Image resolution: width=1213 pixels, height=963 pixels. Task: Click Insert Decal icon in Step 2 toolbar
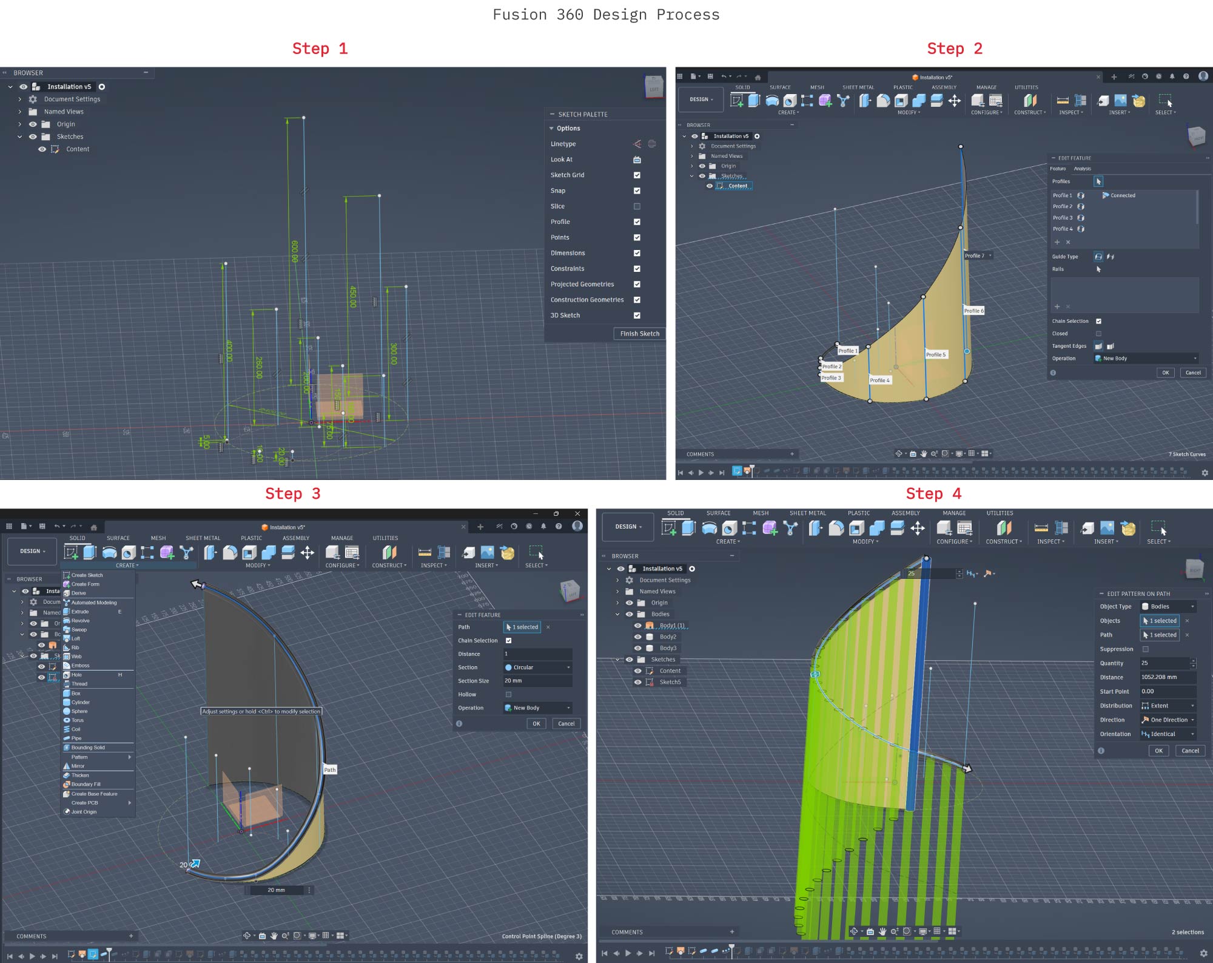click(1120, 101)
